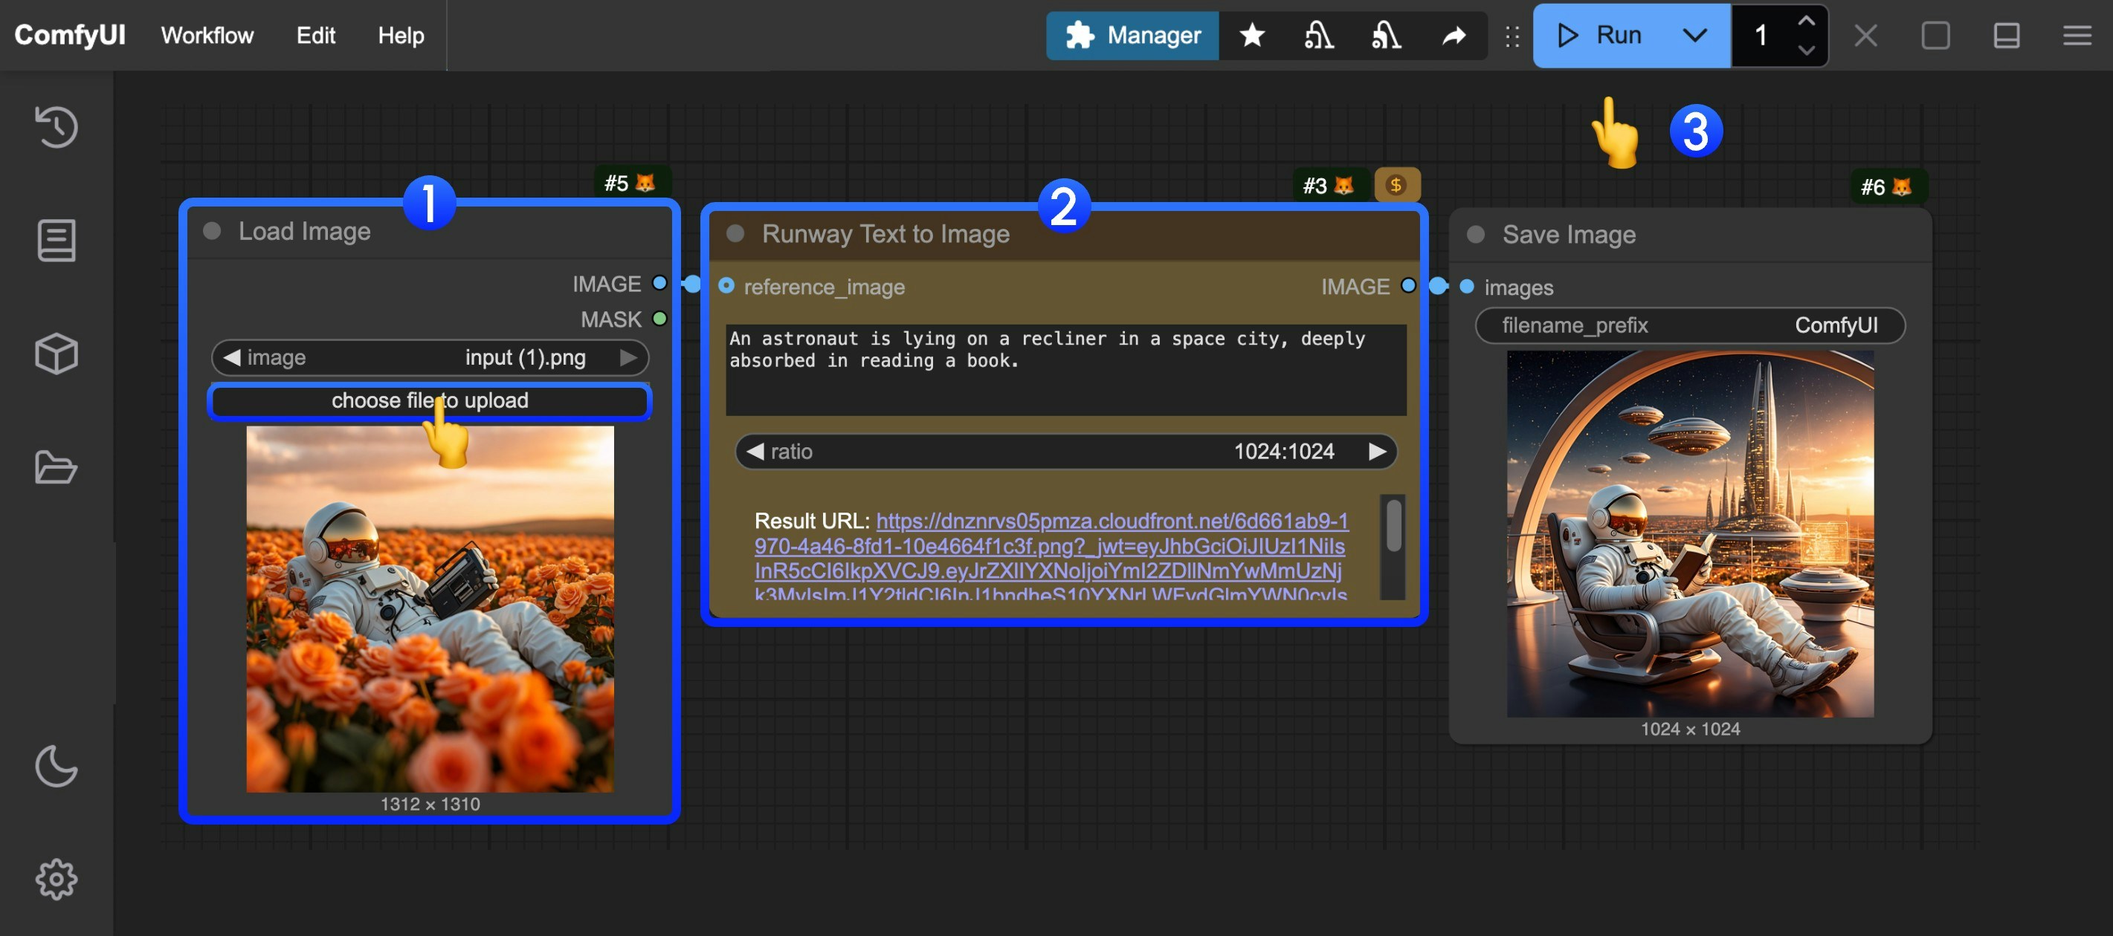Open the node library sidebar panel
Viewport: 2113px width, 936px height.
coord(56,240)
